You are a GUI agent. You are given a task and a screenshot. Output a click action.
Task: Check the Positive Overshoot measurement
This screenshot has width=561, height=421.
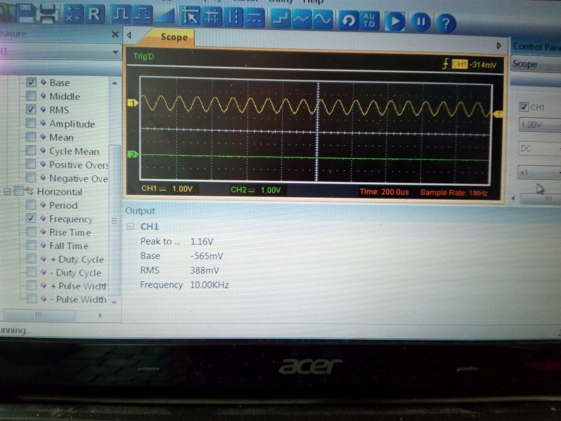pos(31,164)
